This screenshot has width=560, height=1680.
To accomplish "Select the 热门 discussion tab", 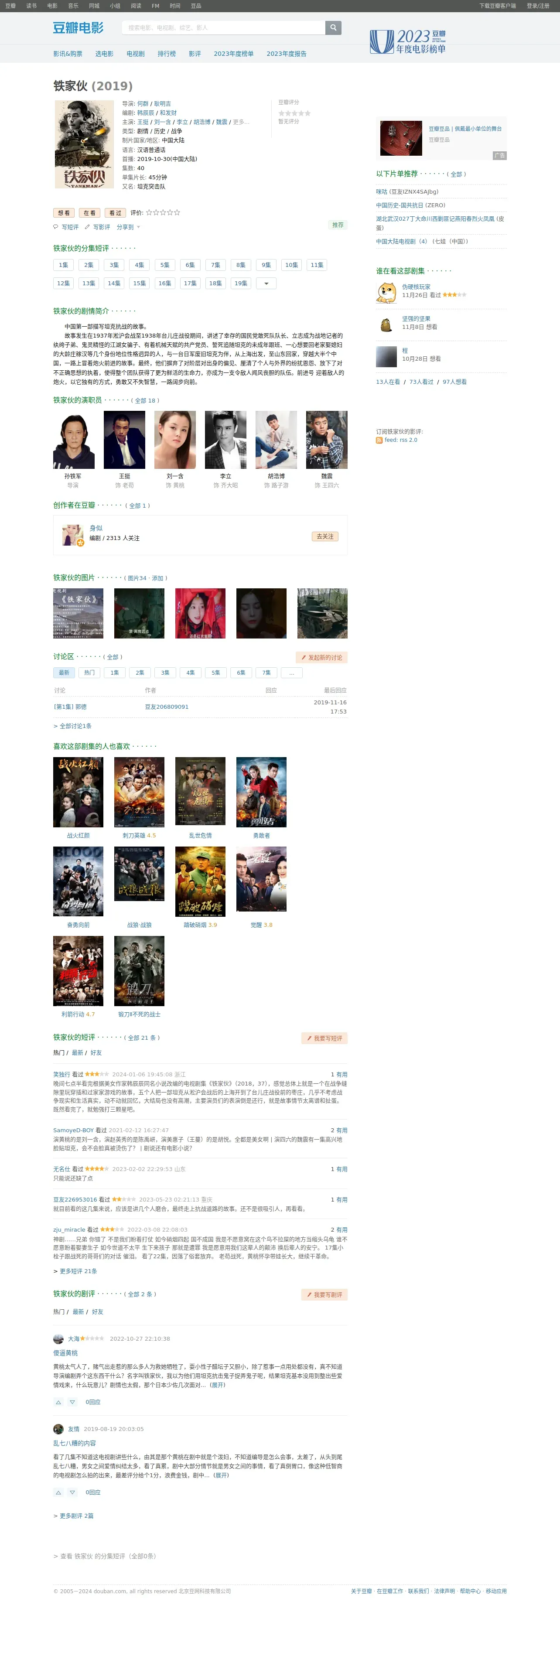I will [89, 673].
